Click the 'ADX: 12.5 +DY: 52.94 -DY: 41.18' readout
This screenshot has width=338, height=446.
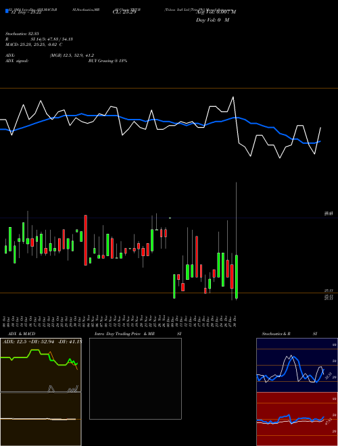(x=42, y=342)
